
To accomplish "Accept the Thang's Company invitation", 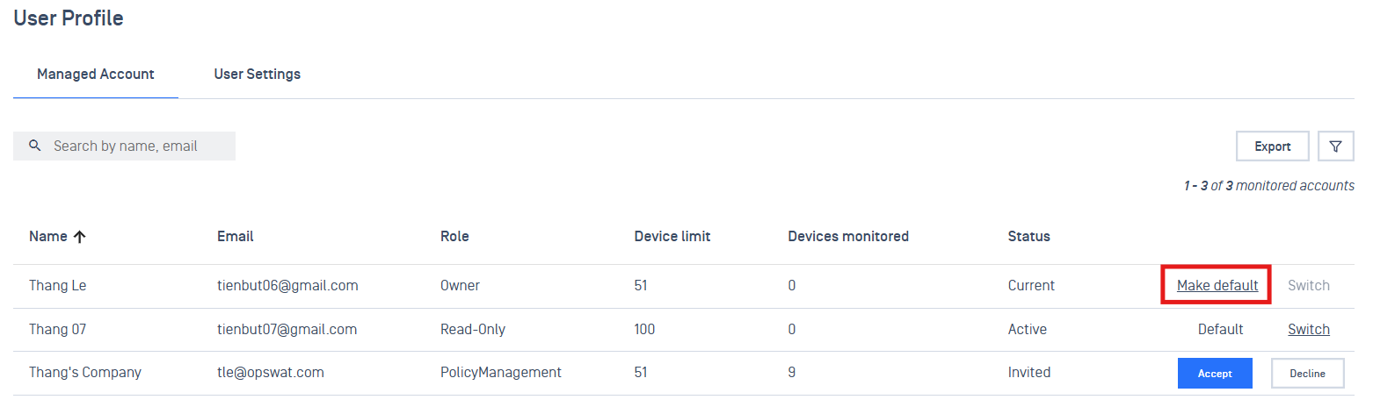I will (x=1215, y=373).
